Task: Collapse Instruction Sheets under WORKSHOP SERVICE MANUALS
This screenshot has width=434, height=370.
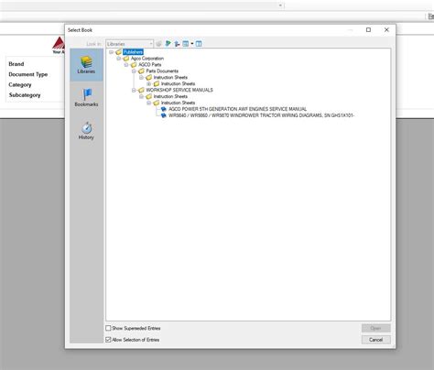Action: 141,96
